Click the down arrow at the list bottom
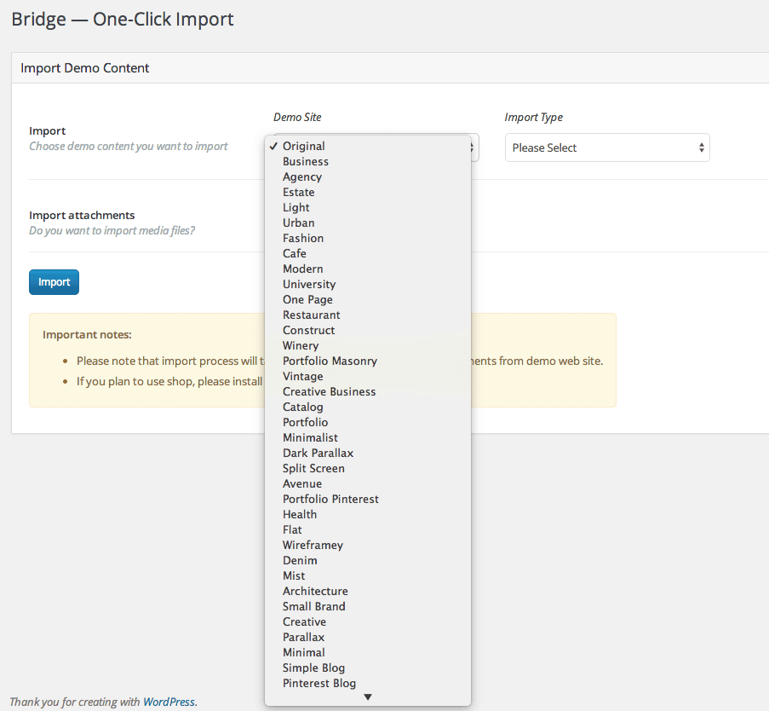This screenshot has width=769, height=711. point(368,697)
